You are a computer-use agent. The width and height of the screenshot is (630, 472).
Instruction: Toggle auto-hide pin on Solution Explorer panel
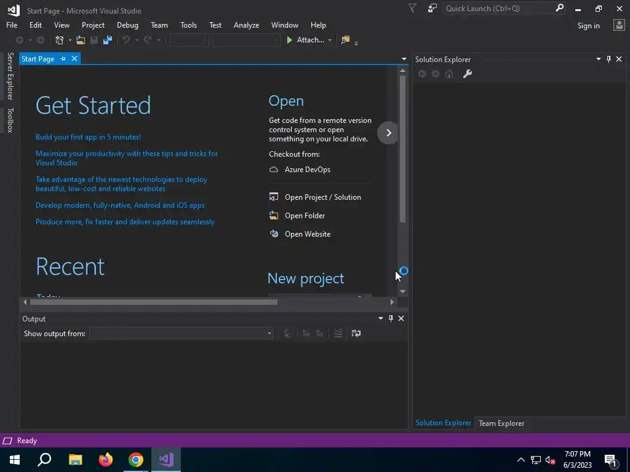pos(608,59)
